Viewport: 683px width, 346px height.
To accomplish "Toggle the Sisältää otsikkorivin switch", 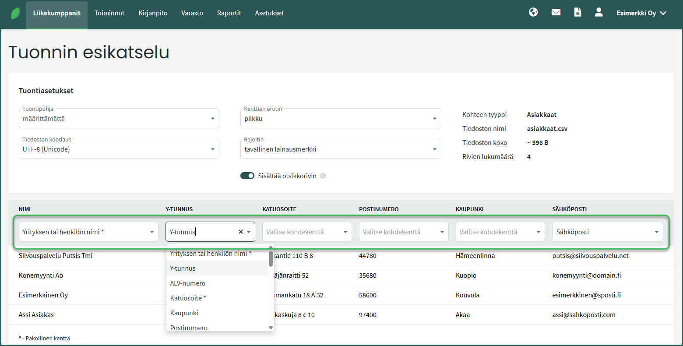I will 247,176.
